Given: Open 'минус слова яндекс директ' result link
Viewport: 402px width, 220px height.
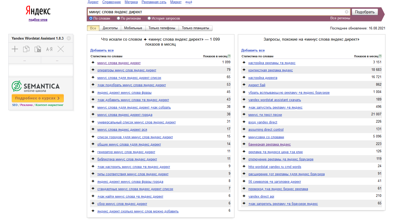Looking at the screenshot, I should [119, 63].
